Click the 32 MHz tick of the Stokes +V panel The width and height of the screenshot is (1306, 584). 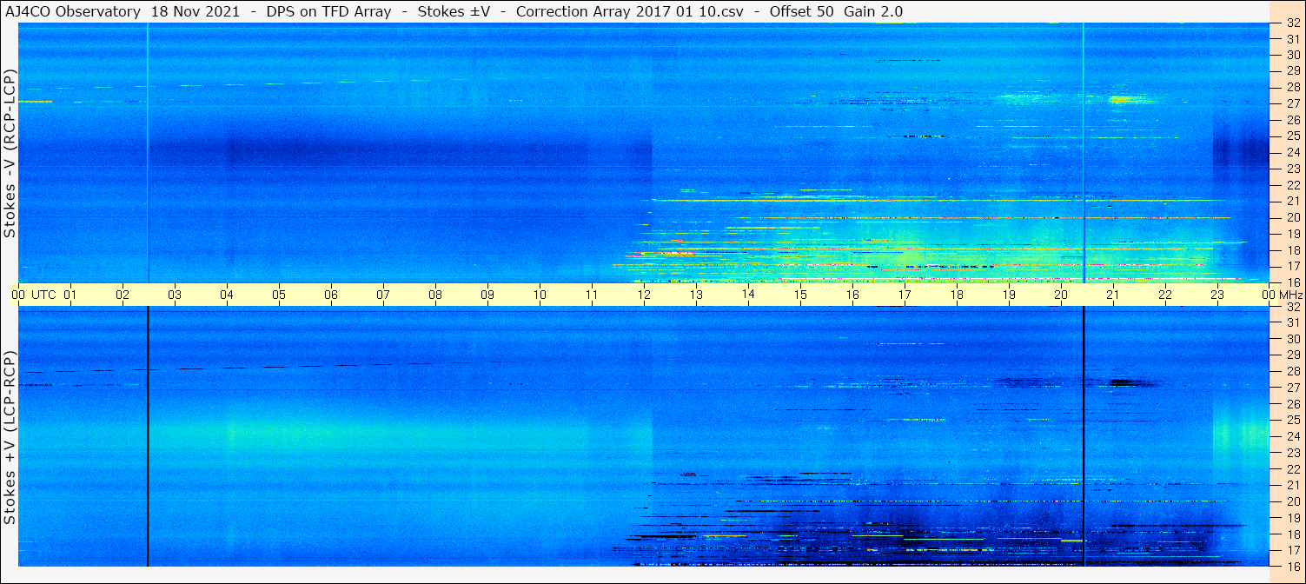coord(1293,307)
